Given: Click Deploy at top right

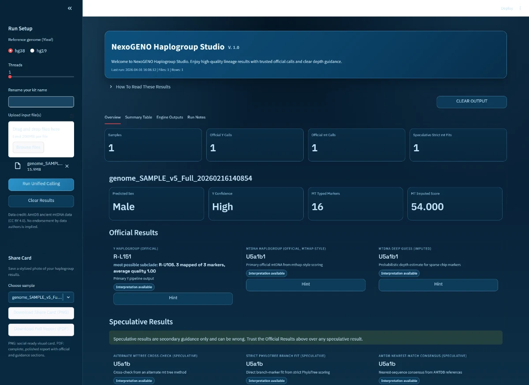Looking at the screenshot, I should pyautogui.click(x=507, y=8).
